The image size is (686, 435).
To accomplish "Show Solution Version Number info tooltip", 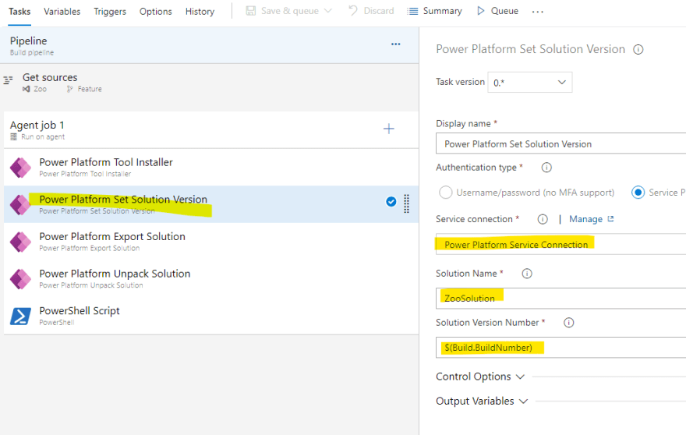I will pyautogui.click(x=569, y=323).
